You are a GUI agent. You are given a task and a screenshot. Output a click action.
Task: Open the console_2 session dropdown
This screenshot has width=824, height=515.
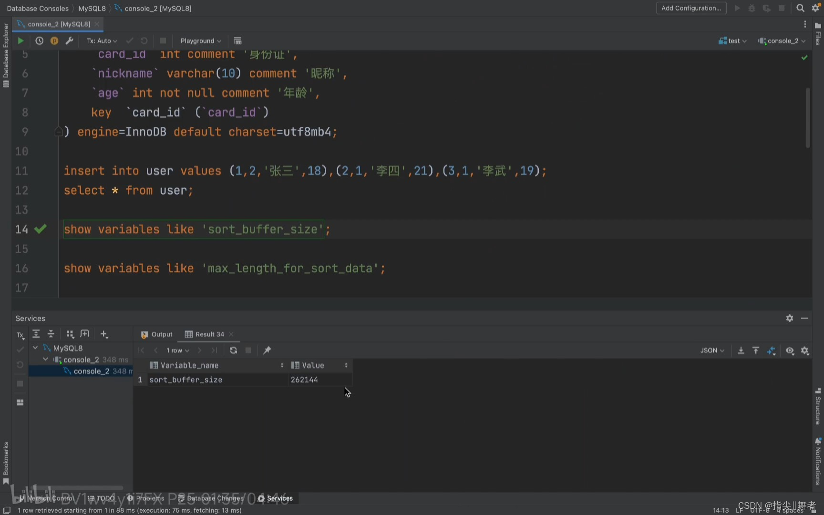[782, 41]
